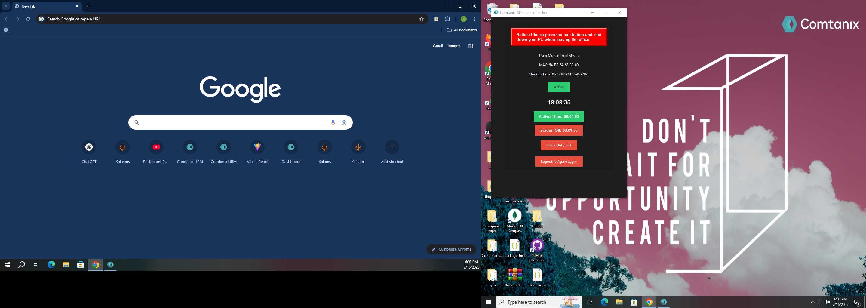Open the green Chrome profile avatar
Viewport: 866px width, 308px height.
pos(464,19)
